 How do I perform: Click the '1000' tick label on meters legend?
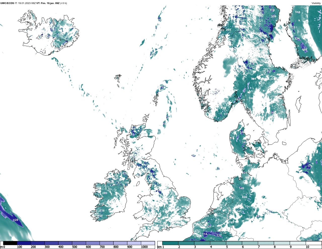[144, 247]
